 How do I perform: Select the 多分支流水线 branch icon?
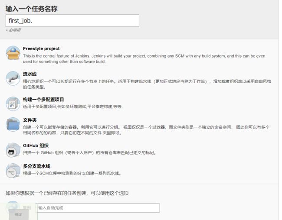[13, 171]
